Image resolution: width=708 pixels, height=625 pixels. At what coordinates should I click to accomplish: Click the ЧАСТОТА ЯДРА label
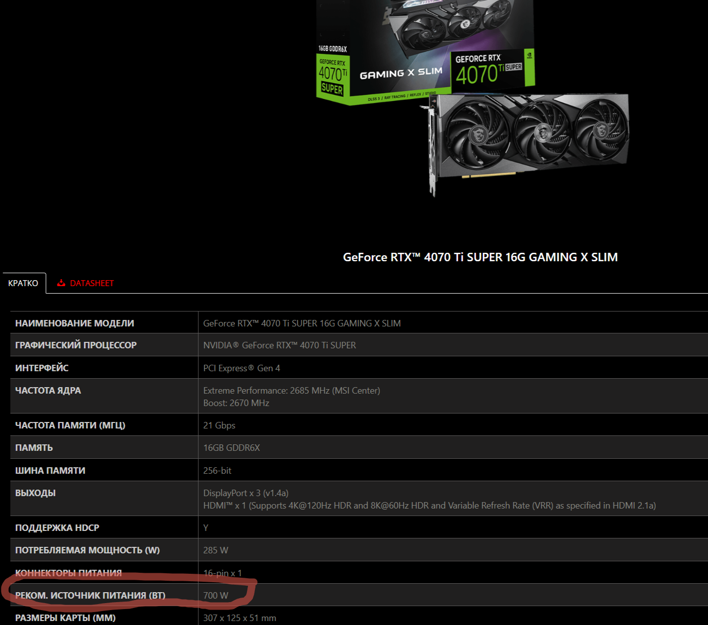click(48, 391)
